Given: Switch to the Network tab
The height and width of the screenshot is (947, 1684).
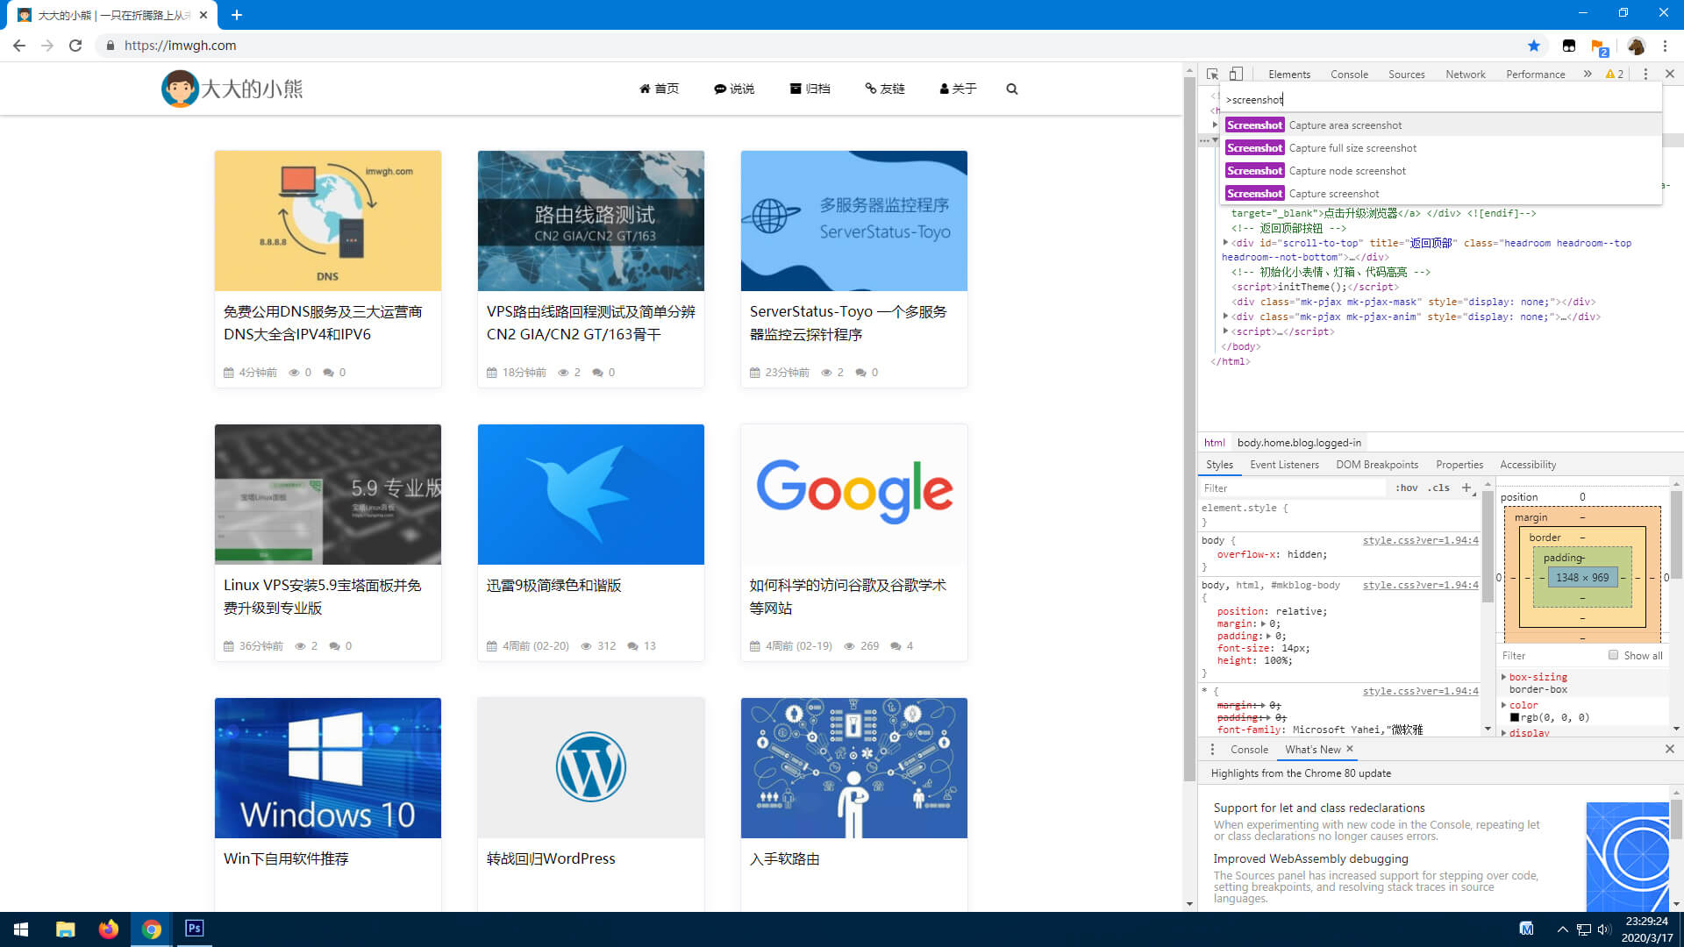Looking at the screenshot, I should [x=1465, y=75].
